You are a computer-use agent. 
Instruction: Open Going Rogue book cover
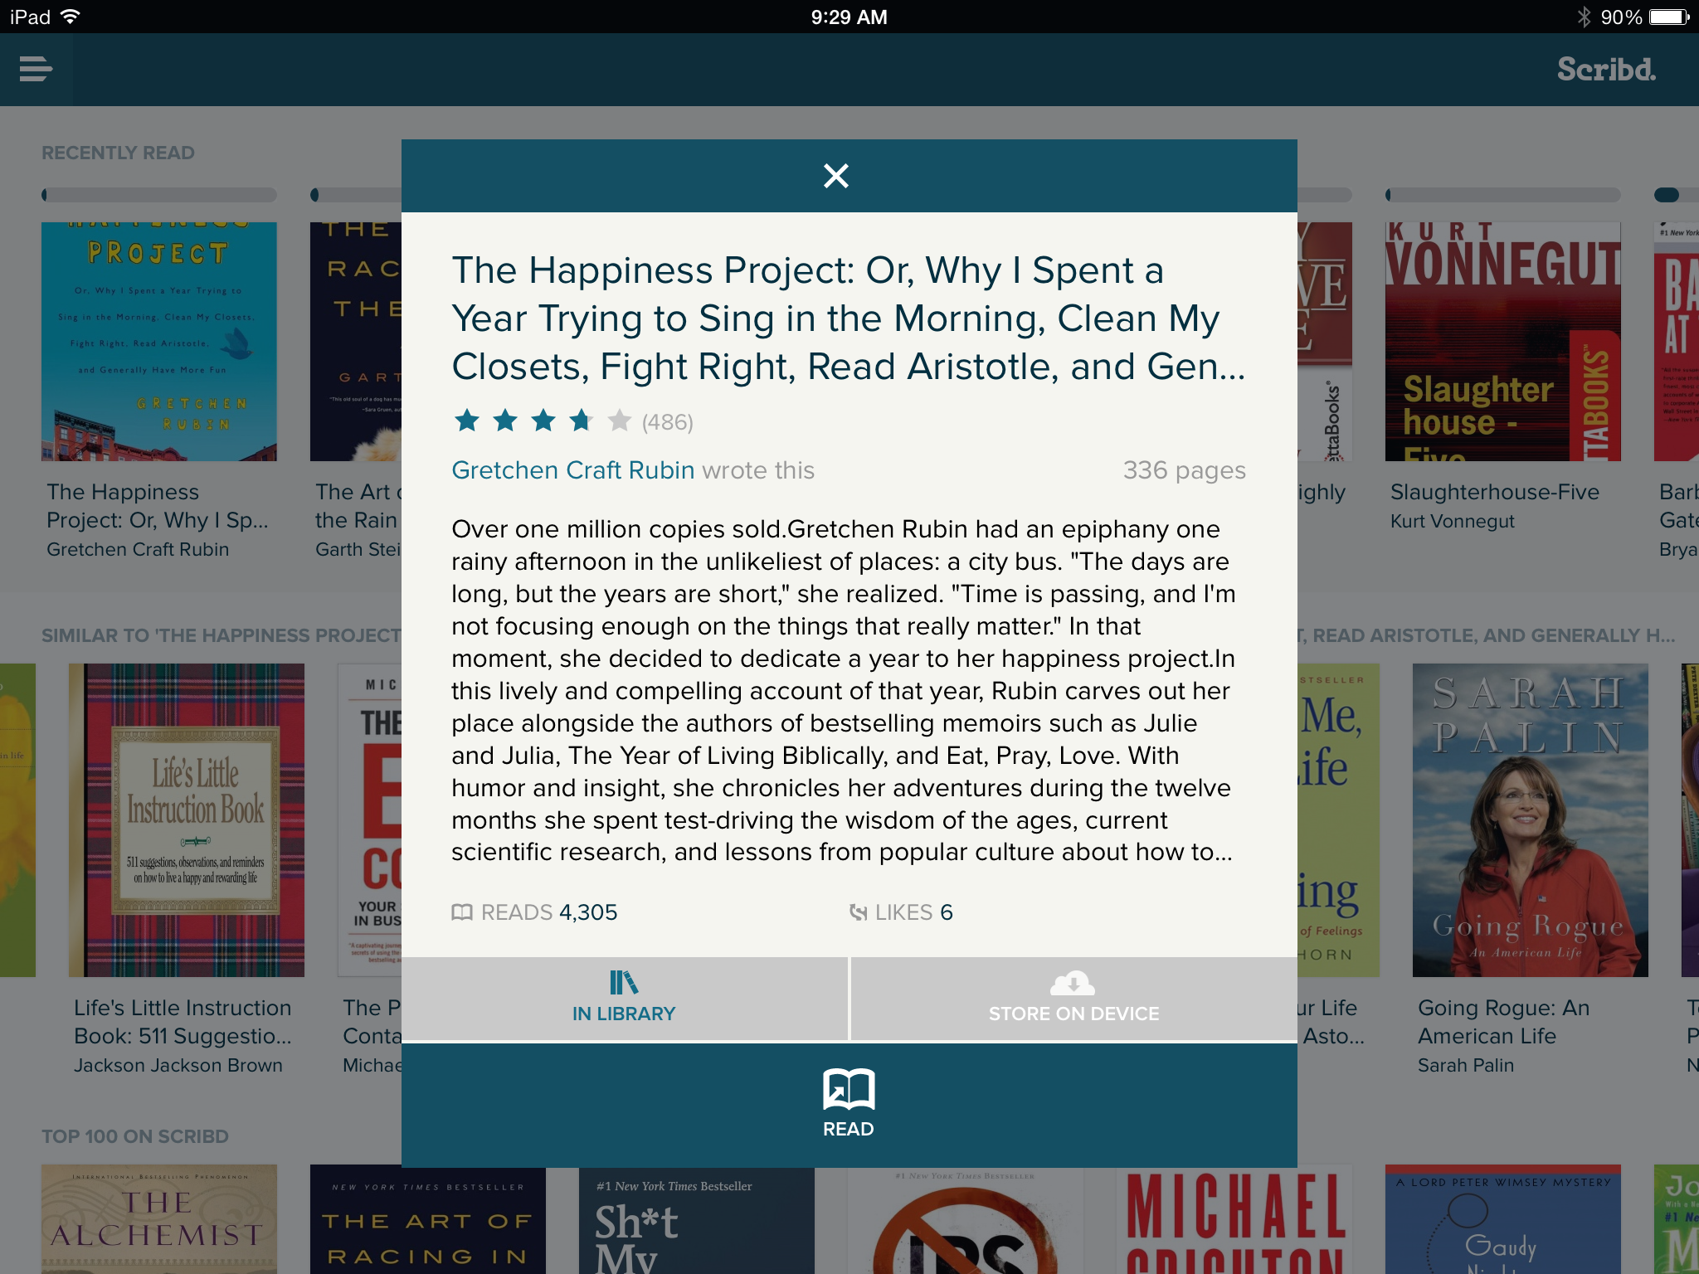coord(1530,820)
